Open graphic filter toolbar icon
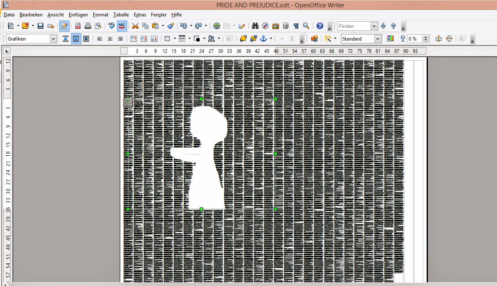497x286 pixels. point(328,39)
